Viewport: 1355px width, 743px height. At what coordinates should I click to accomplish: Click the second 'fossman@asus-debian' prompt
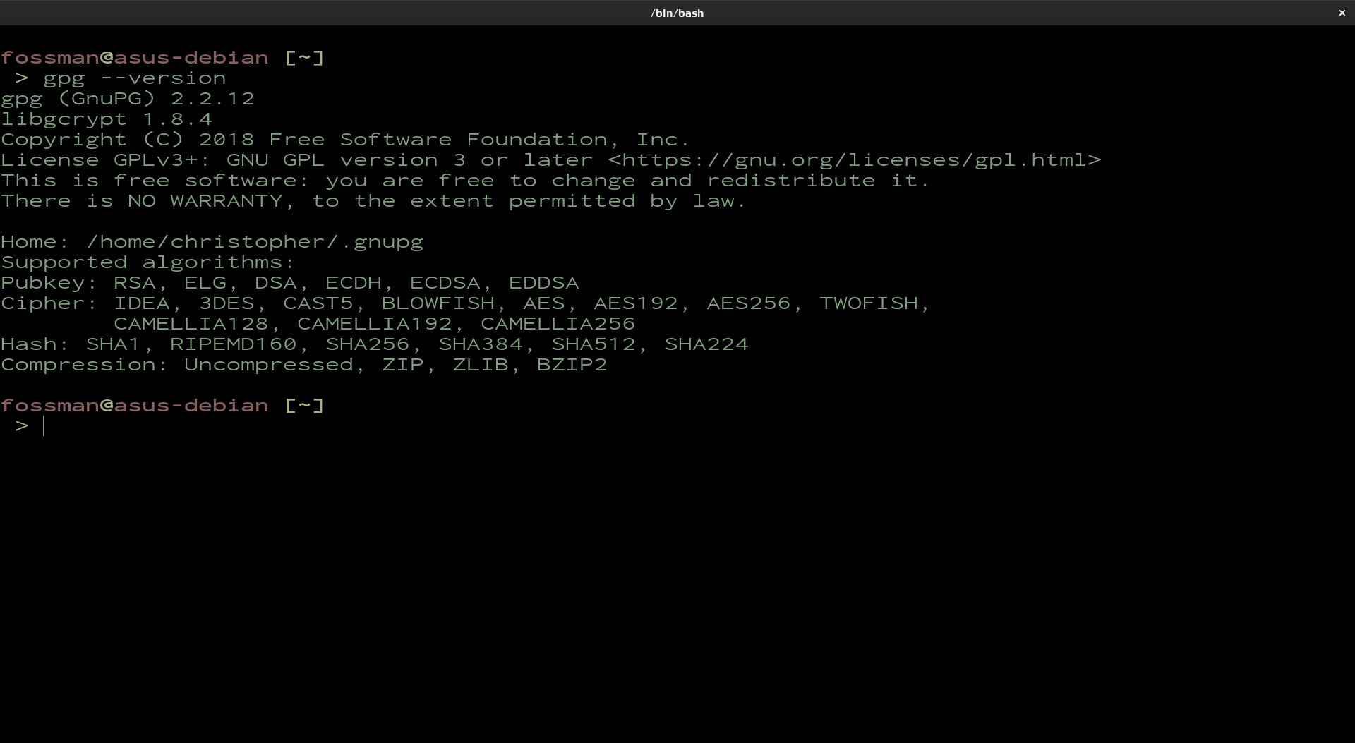134,406
